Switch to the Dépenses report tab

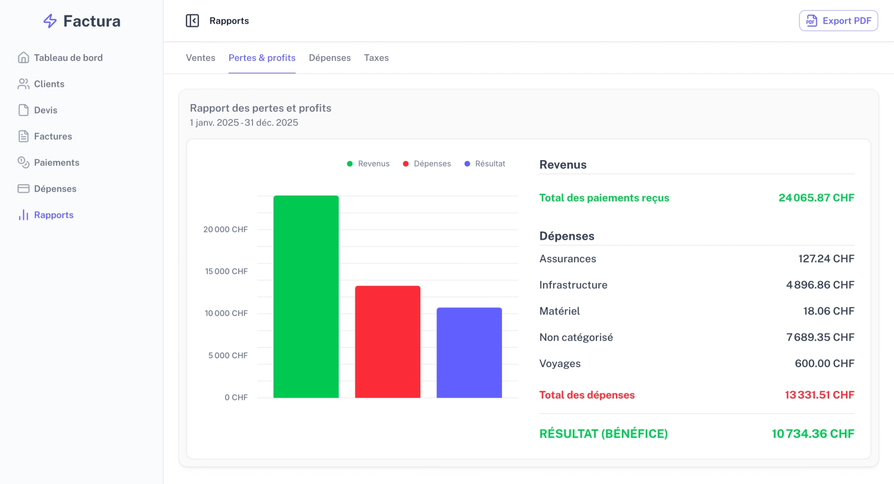pyautogui.click(x=330, y=58)
